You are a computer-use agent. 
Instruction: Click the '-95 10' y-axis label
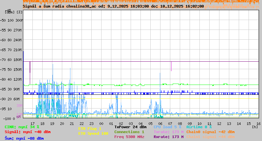click(x=7, y=109)
